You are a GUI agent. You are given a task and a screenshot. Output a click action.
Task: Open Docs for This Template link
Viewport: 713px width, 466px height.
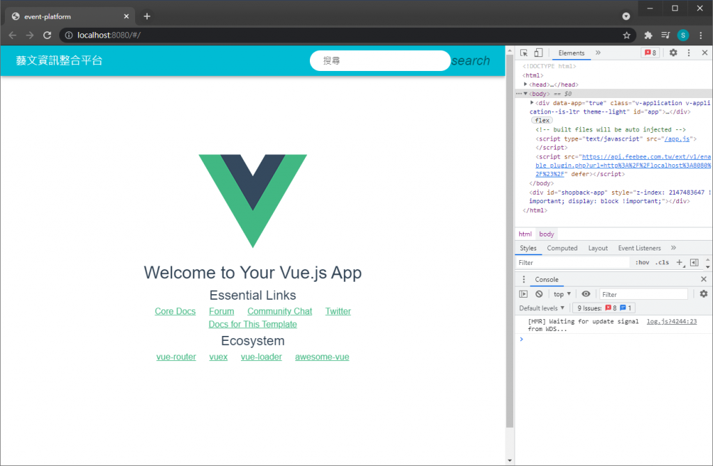pyautogui.click(x=253, y=324)
